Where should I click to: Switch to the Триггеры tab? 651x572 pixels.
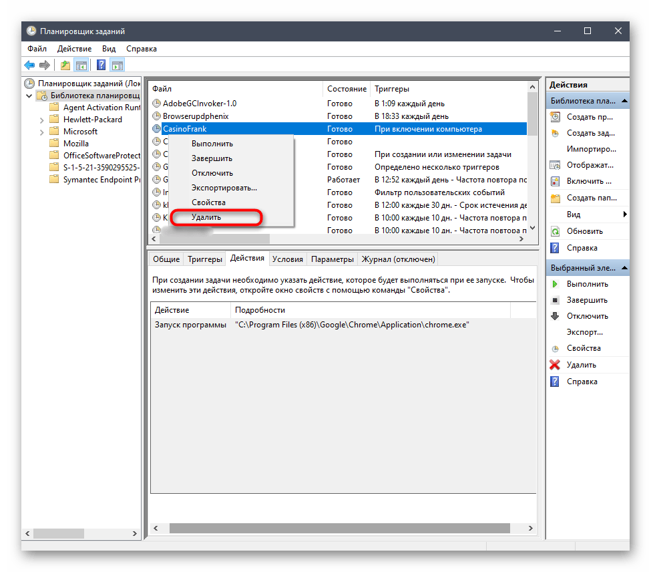[x=205, y=259]
